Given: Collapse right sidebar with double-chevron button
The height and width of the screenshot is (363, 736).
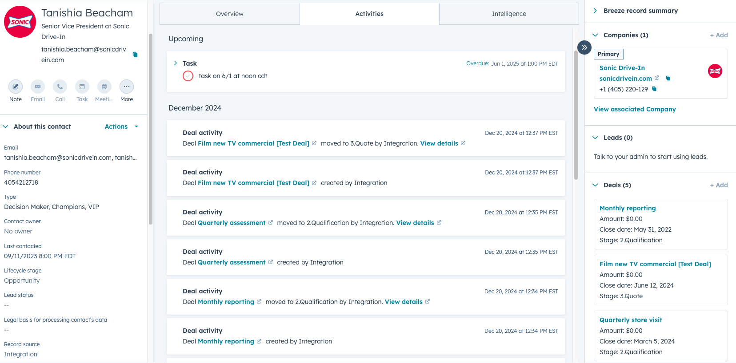Looking at the screenshot, I should pos(584,47).
